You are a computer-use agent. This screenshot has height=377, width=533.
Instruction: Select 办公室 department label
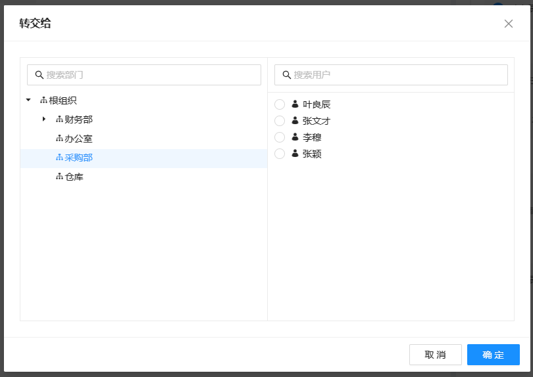pyautogui.click(x=78, y=139)
